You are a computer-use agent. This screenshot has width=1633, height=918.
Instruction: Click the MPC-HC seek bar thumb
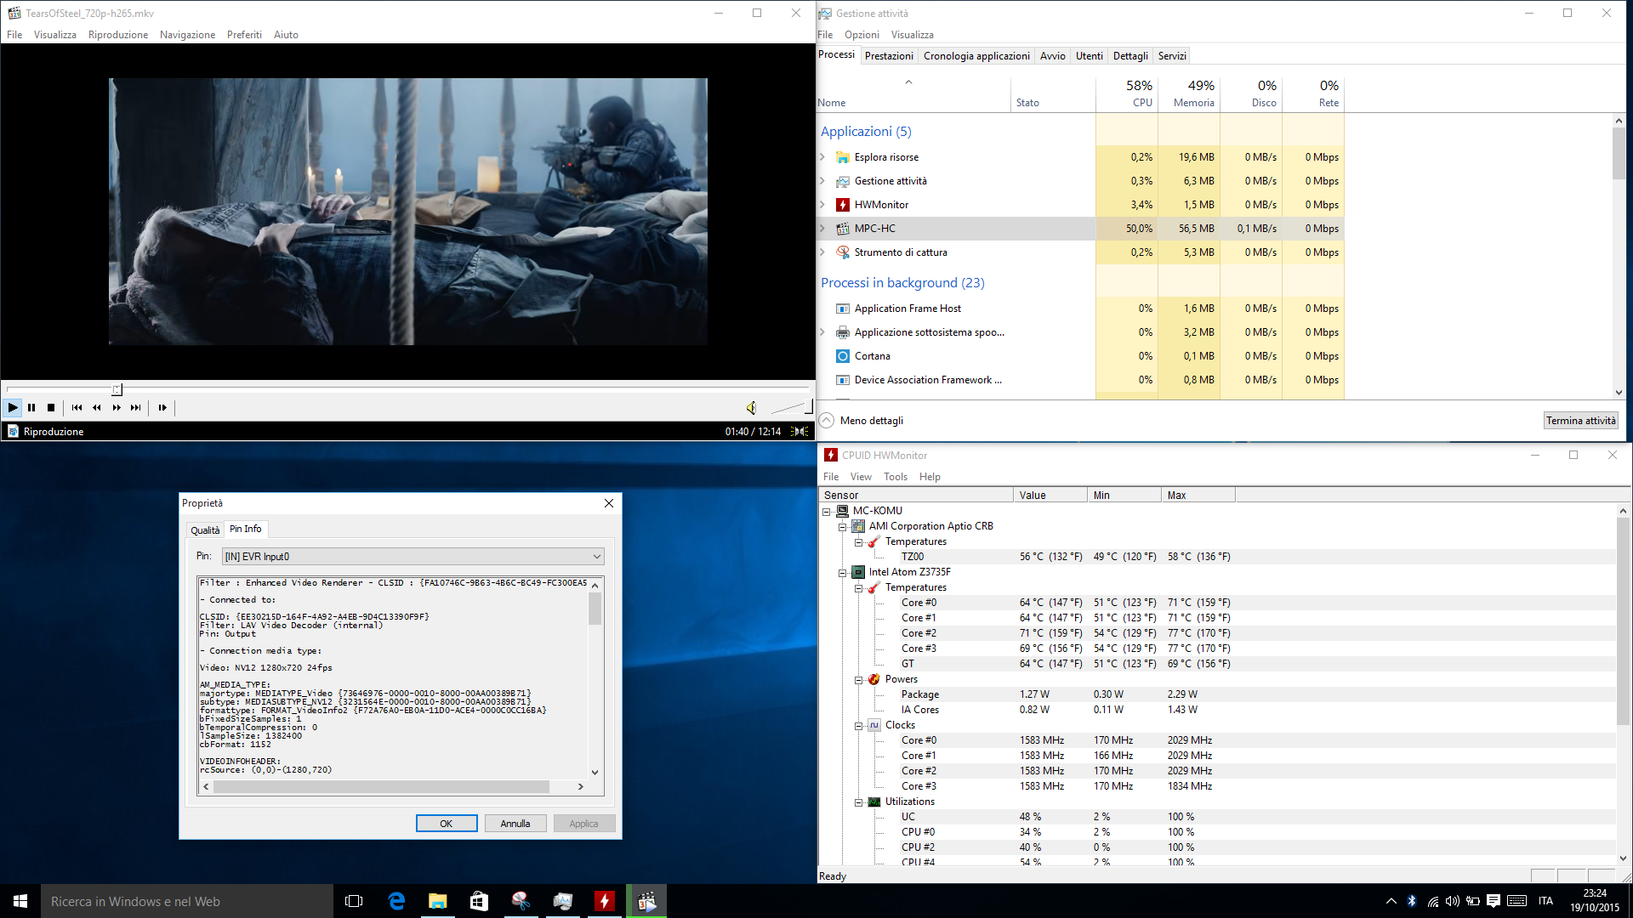(x=117, y=389)
